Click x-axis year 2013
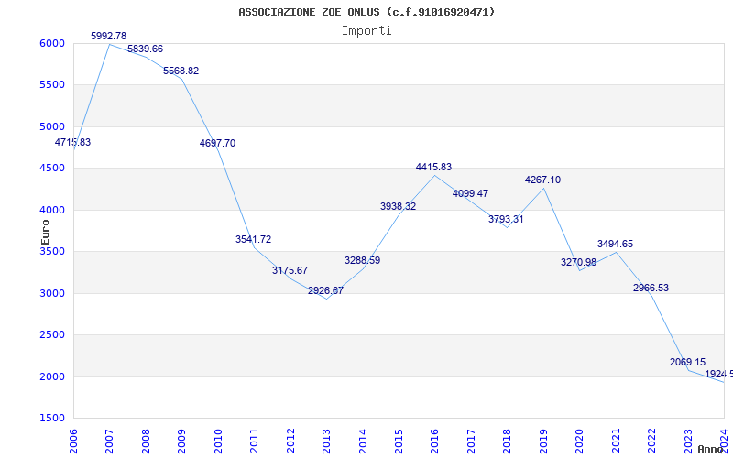This screenshot has height=458, width=733. [x=326, y=441]
